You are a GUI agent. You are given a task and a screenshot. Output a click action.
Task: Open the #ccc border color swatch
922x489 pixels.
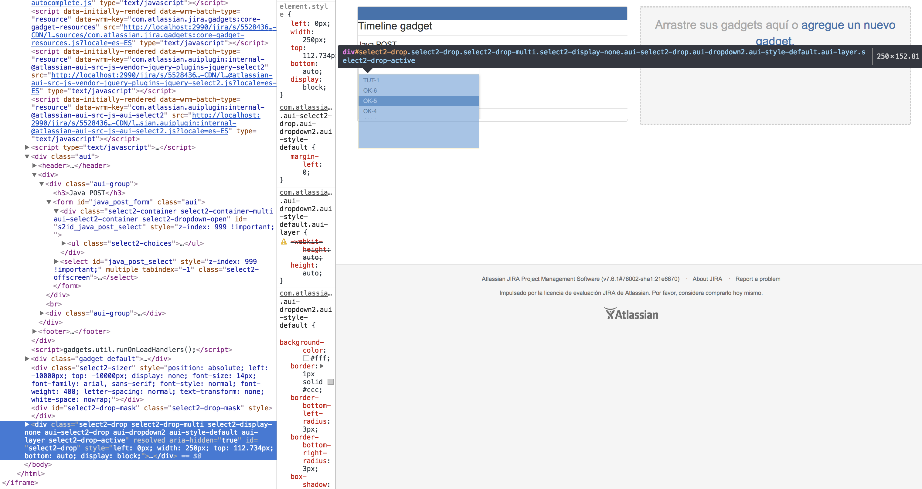[x=331, y=381]
